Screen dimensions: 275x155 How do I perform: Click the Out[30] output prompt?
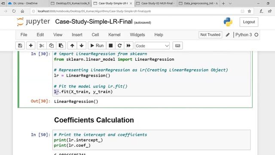click(40, 101)
